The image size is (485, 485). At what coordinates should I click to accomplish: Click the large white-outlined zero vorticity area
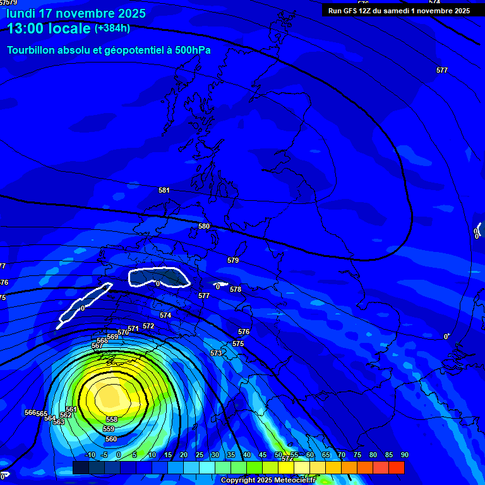click(158, 277)
